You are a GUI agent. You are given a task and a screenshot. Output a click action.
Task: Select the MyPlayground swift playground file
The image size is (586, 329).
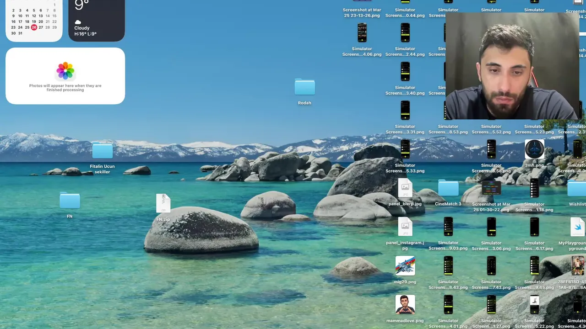pyautogui.click(x=577, y=227)
